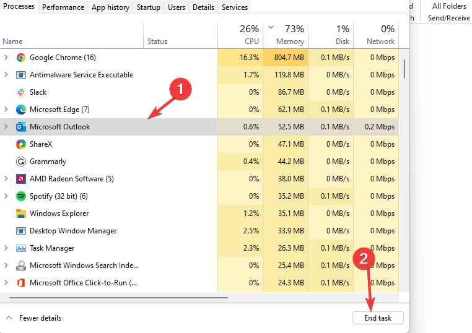The image size is (472, 333).
Task: Click Microsoft Edge's 62.1 MB memory value
Action: pyautogui.click(x=291, y=110)
